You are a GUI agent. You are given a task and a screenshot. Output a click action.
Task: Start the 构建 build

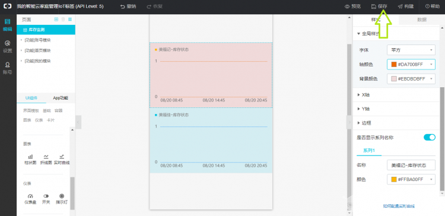[406, 7]
